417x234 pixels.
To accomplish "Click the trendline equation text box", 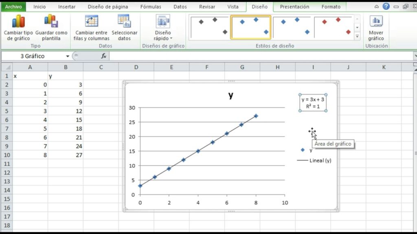I will click(312, 102).
